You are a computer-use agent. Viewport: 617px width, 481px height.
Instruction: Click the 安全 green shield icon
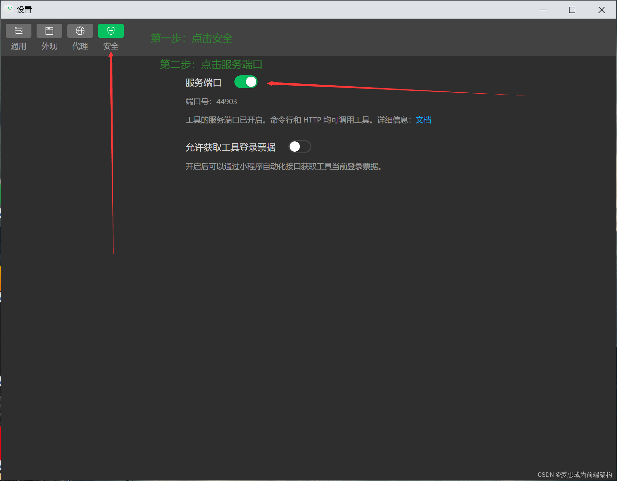tap(111, 31)
